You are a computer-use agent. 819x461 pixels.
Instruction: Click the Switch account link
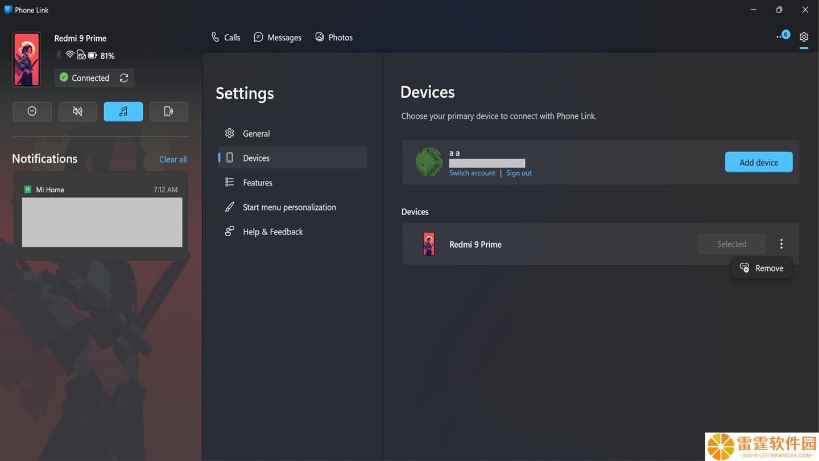pyautogui.click(x=472, y=173)
